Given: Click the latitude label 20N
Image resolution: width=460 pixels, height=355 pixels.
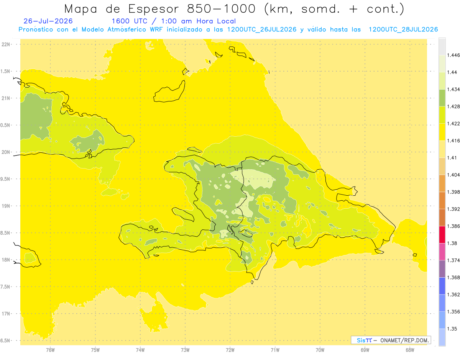Looking at the screenshot, I should click(6, 152).
